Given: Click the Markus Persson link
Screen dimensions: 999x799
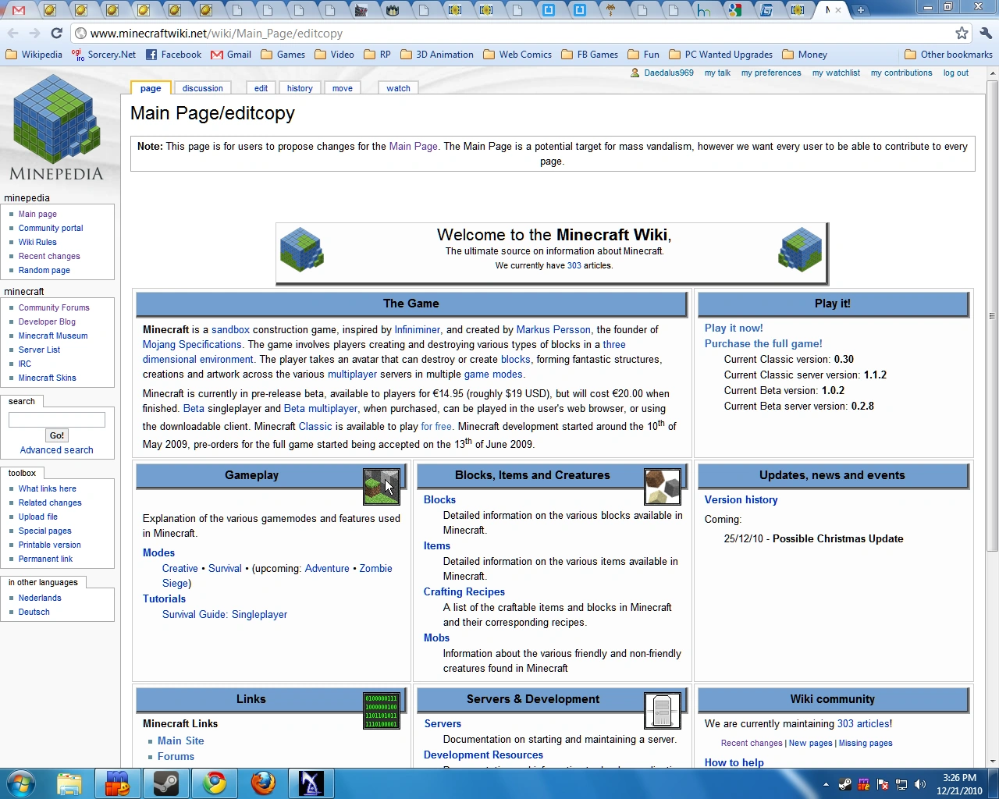Looking at the screenshot, I should click(553, 329).
